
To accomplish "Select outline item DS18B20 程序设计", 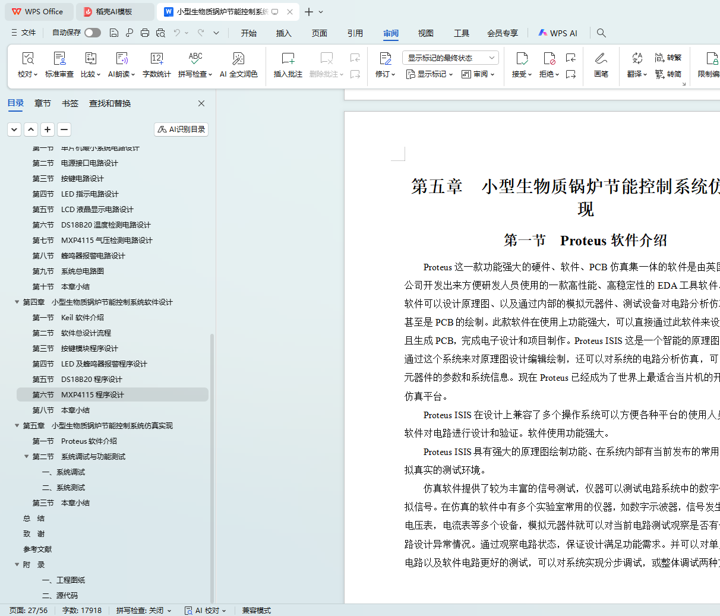I will click(91, 380).
